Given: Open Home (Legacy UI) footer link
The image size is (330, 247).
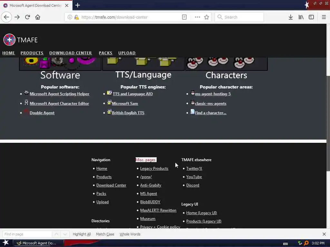Looking at the screenshot, I should point(201,213).
